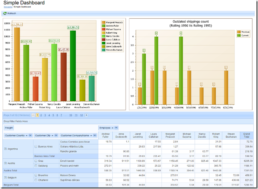This screenshot has width=258, height=189.
Task: Collapse the Buenos Aires city row
Action: [x=36, y=146]
